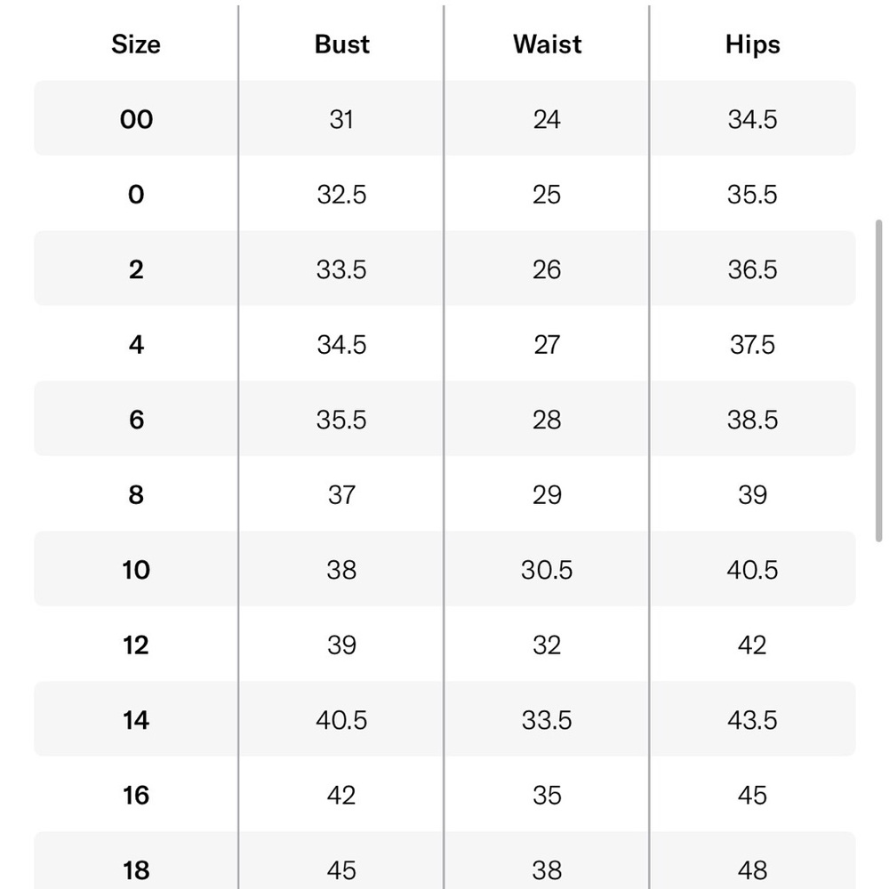Select the size 14 row label
The width and height of the screenshot is (889, 889).
136,720
